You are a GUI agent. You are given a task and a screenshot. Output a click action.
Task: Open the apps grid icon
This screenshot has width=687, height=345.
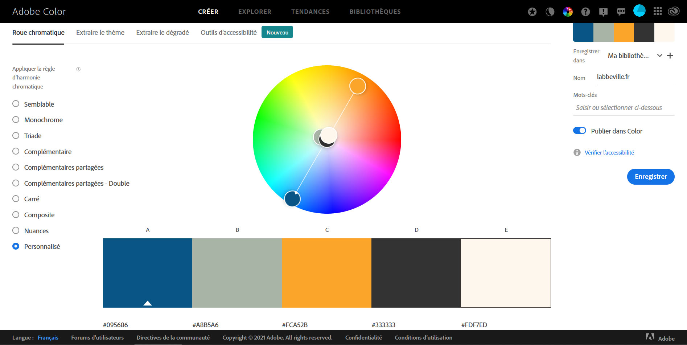coord(658,11)
